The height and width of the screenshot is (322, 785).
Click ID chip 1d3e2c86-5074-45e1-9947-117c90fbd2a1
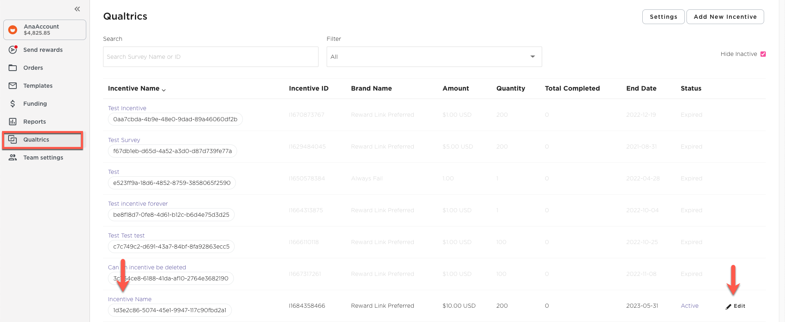[x=170, y=310]
